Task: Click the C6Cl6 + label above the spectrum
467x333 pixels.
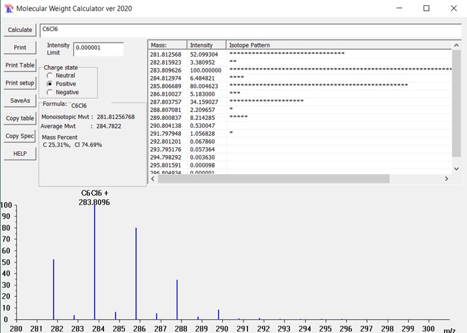Action: point(95,193)
